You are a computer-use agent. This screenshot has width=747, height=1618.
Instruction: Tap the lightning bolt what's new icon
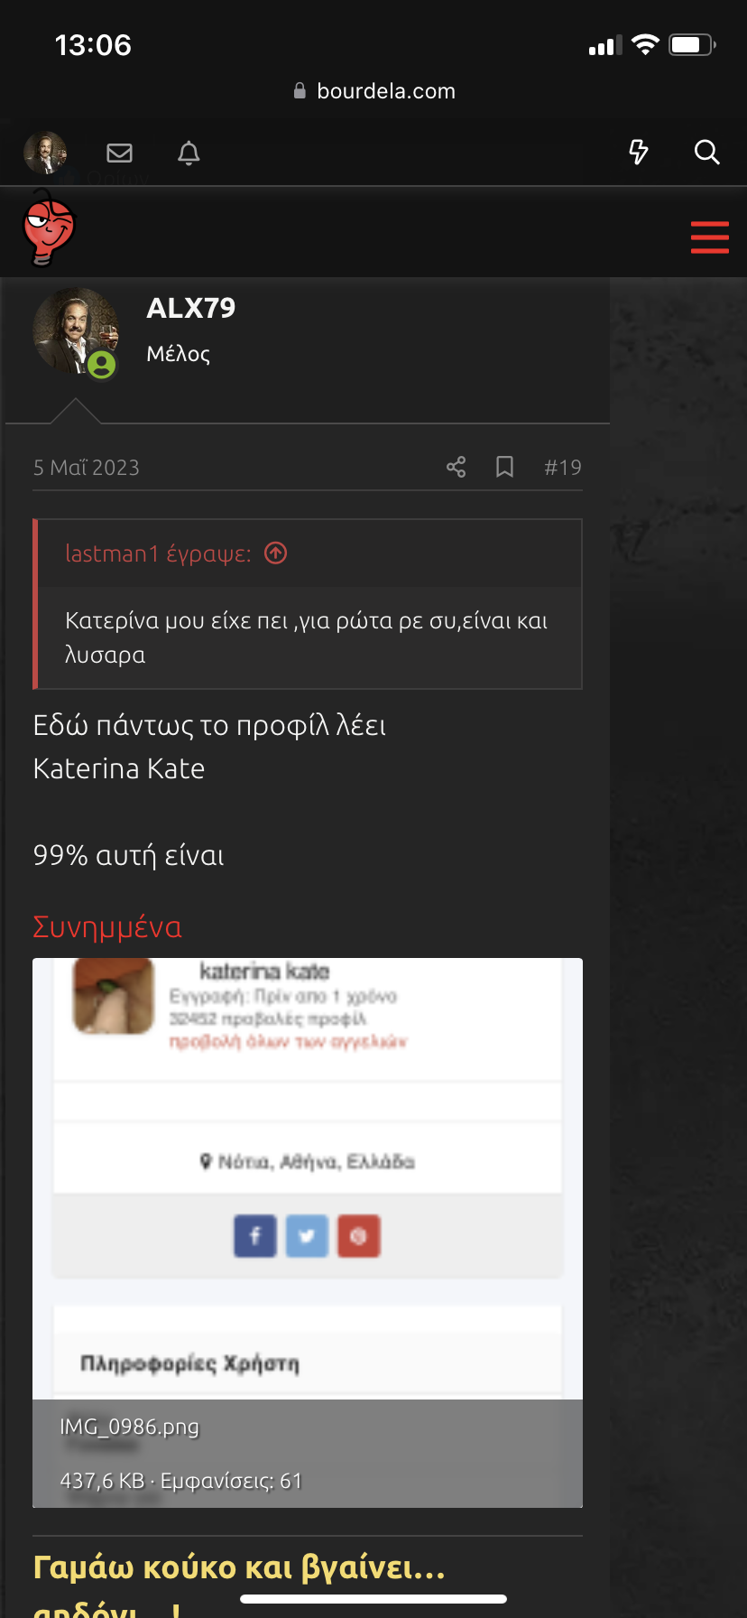click(638, 152)
